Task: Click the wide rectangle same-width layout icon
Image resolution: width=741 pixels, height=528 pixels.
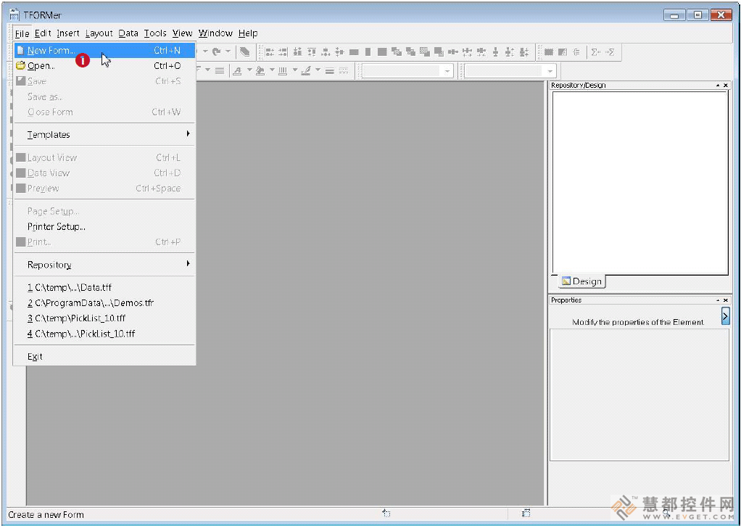Action: click(x=354, y=52)
